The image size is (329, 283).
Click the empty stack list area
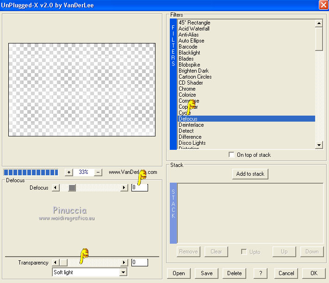tap(250, 213)
